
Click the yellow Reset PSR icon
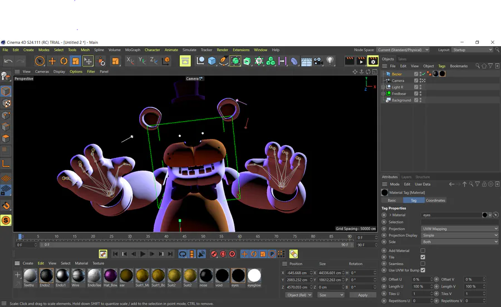(185, 61)
